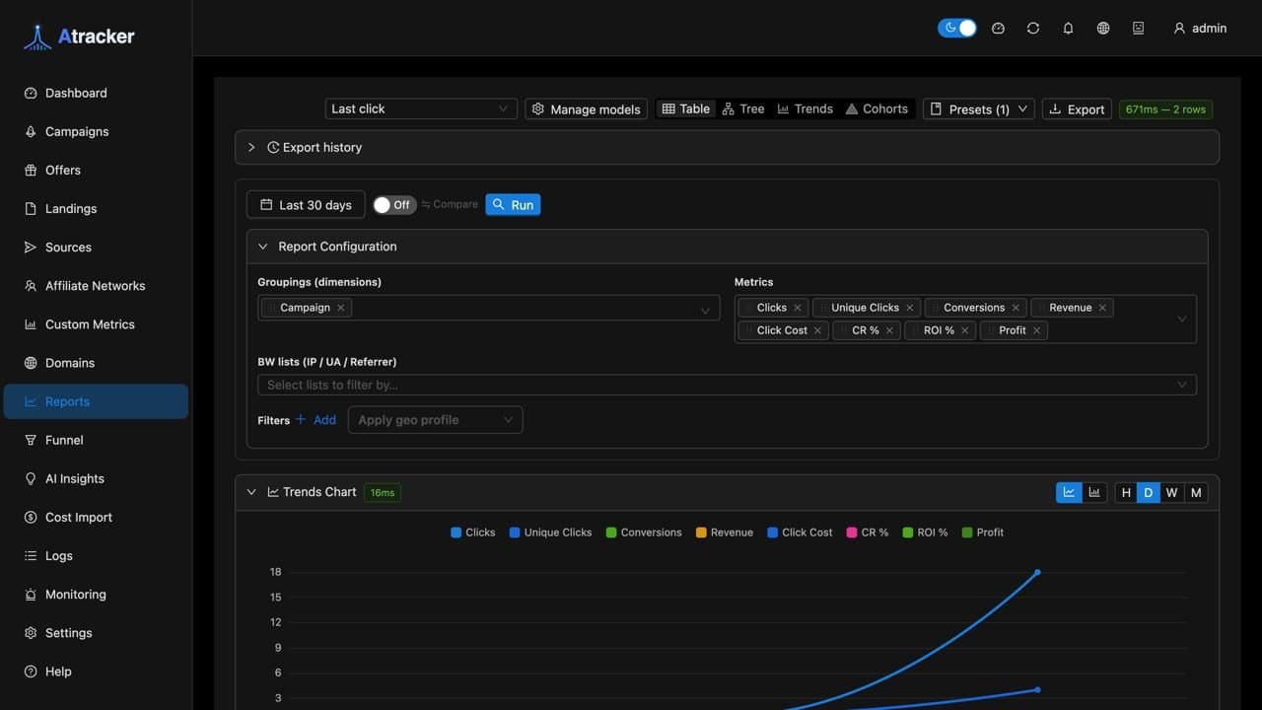1262x710 pixels.
Task: Open Settings from sidebar
Action: 96,632
